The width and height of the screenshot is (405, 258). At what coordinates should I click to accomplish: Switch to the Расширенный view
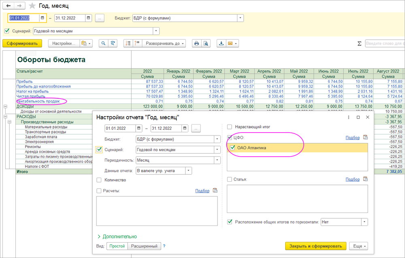tap(144, 246)
